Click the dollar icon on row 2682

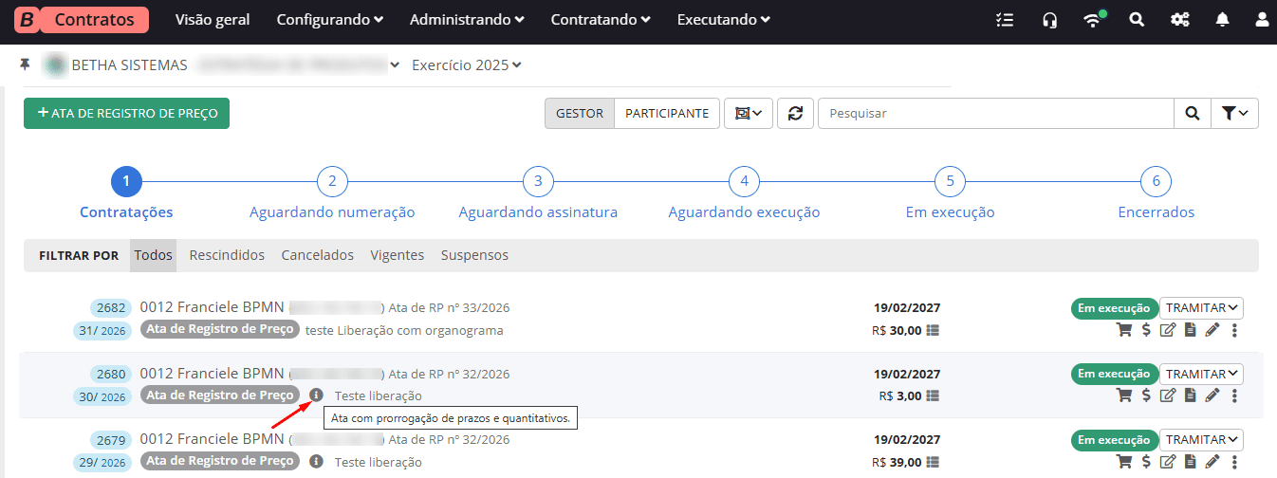tap(1146, 330)
